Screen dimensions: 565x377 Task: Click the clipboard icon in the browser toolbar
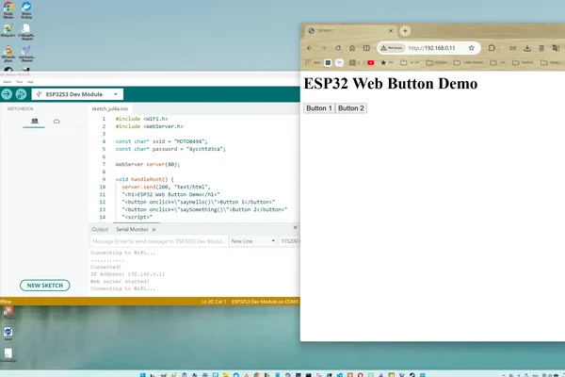point(541,48)
